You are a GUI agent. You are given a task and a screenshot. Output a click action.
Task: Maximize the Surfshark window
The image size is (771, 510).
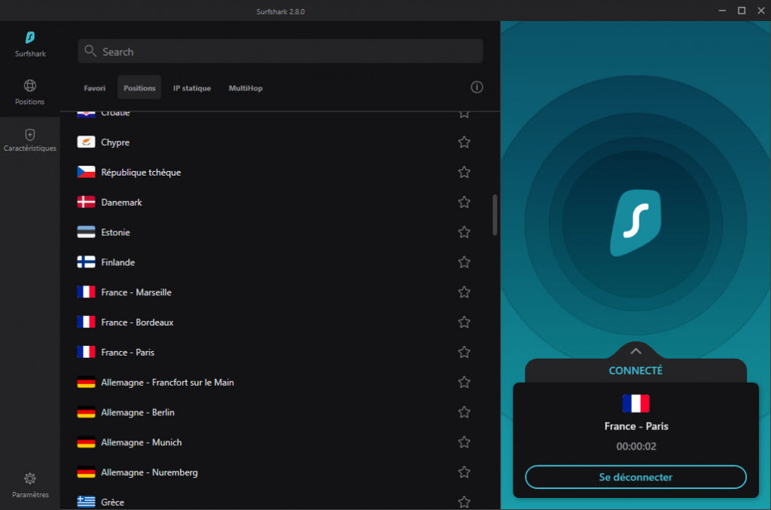click(742, 11)
